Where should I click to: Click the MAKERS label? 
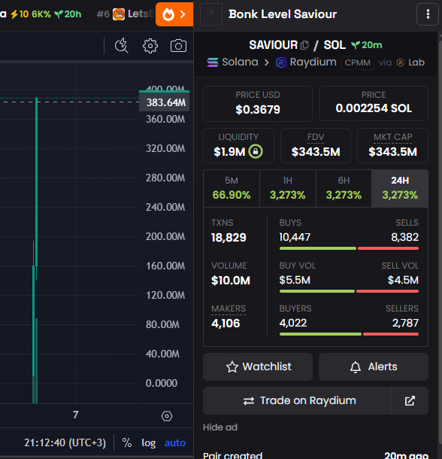pos(229,309)
